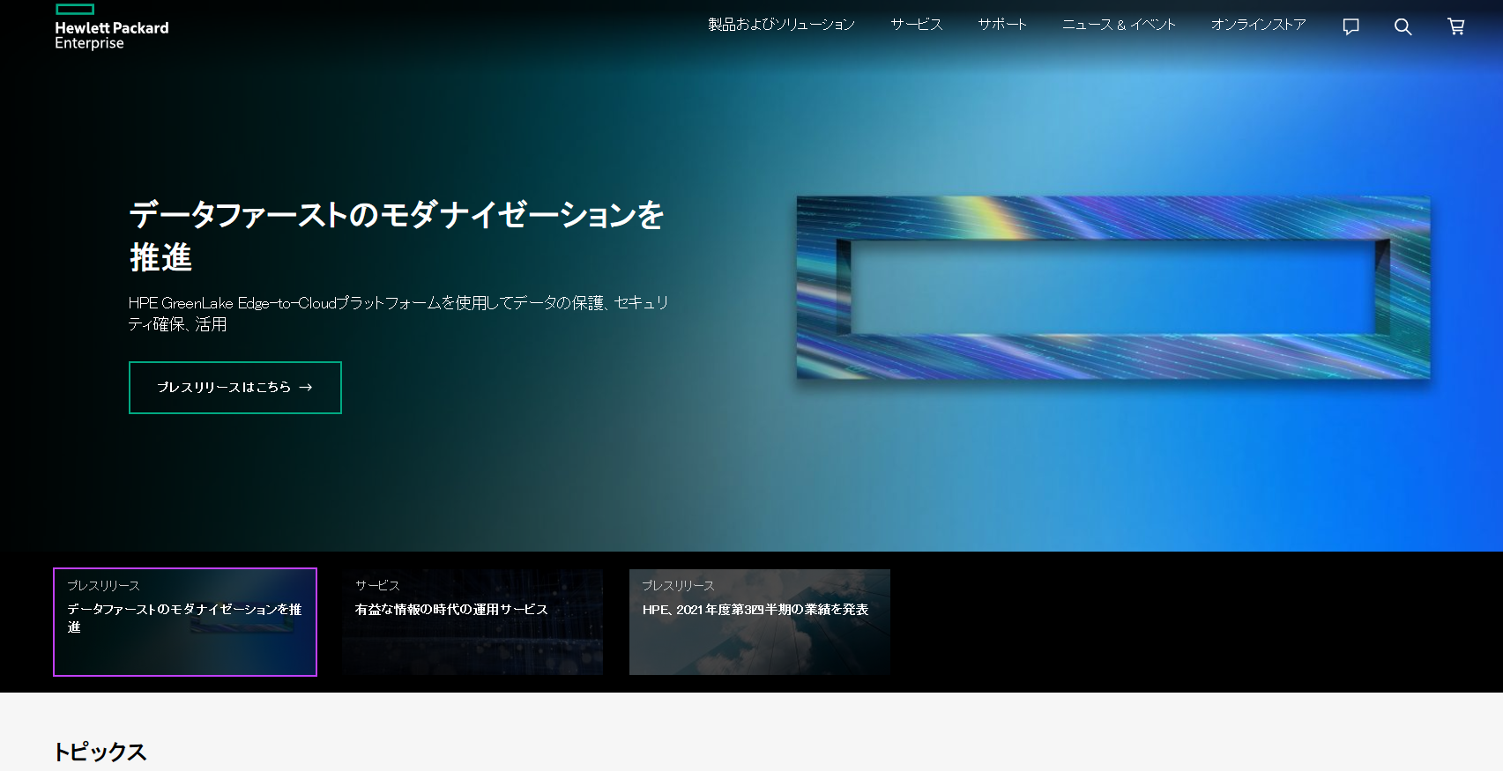Click the green HPE rectangle logo mark
1503x771 pixels.
[x=75, y=10]
